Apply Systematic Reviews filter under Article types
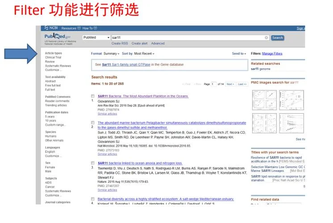 coord(58,66)
